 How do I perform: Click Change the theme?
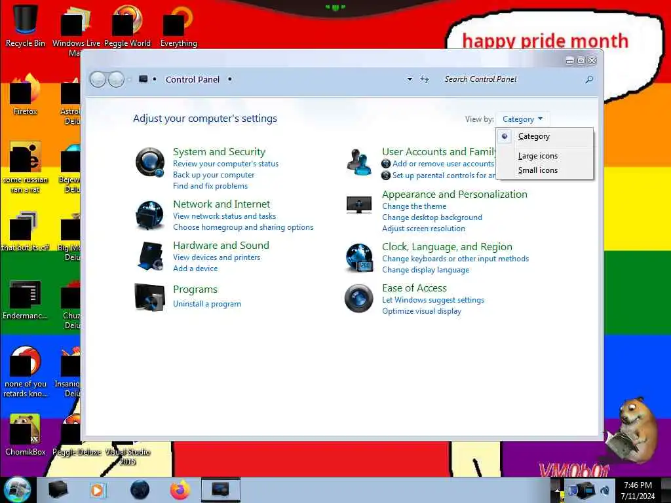pyautogui.click(x=414, y=206)
